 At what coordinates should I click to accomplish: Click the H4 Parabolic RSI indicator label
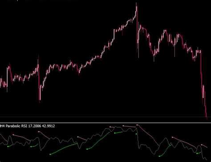click(27, 126)
